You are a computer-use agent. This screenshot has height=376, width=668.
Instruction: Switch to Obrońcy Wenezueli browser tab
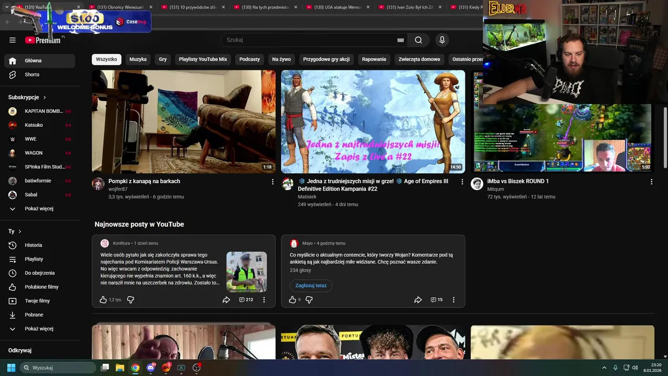point(121,7)
